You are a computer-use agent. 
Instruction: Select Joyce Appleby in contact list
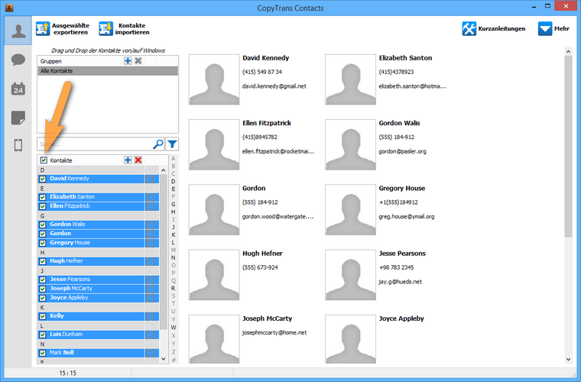tap(98, 298)
